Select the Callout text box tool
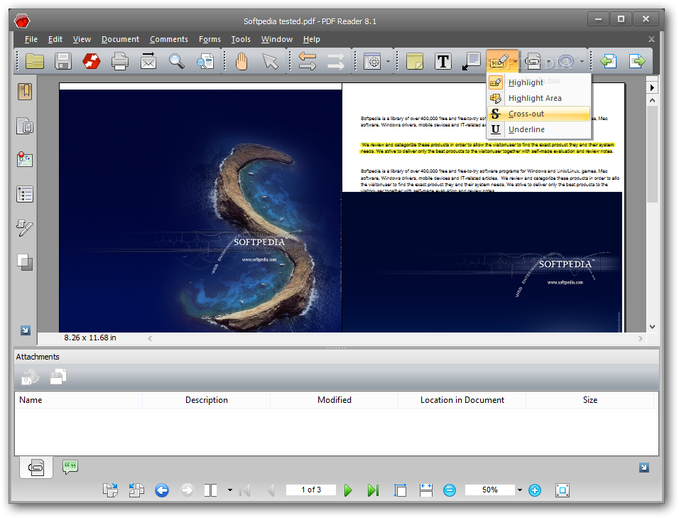The width and height of the screenshot is (679, 518). click(x=472, y=62)
